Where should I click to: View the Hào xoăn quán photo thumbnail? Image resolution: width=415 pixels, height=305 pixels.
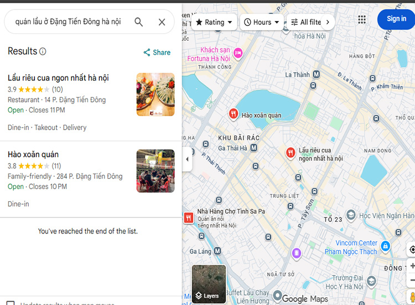[155, 171]
